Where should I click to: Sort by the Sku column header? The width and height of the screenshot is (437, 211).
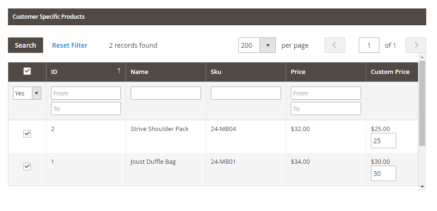click(216, 72)
